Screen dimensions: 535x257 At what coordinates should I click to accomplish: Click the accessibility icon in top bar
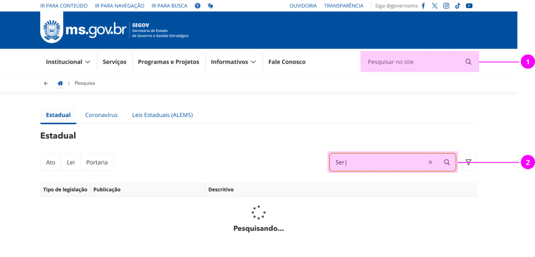click(x=197, y=6)
